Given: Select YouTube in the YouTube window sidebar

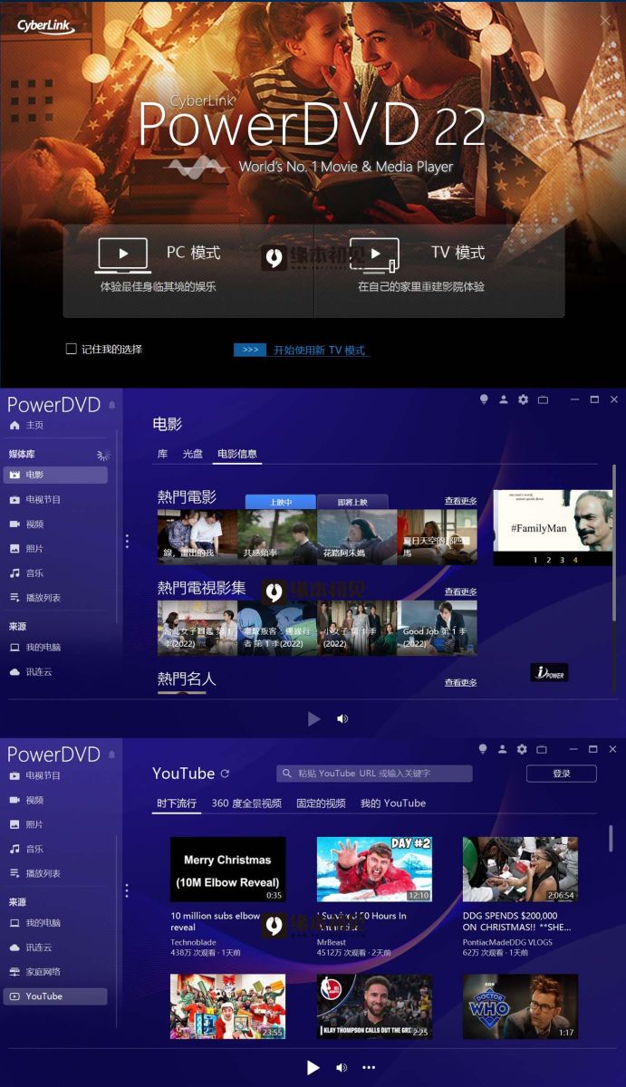Looking at the screenshot, I should [55, 996].
